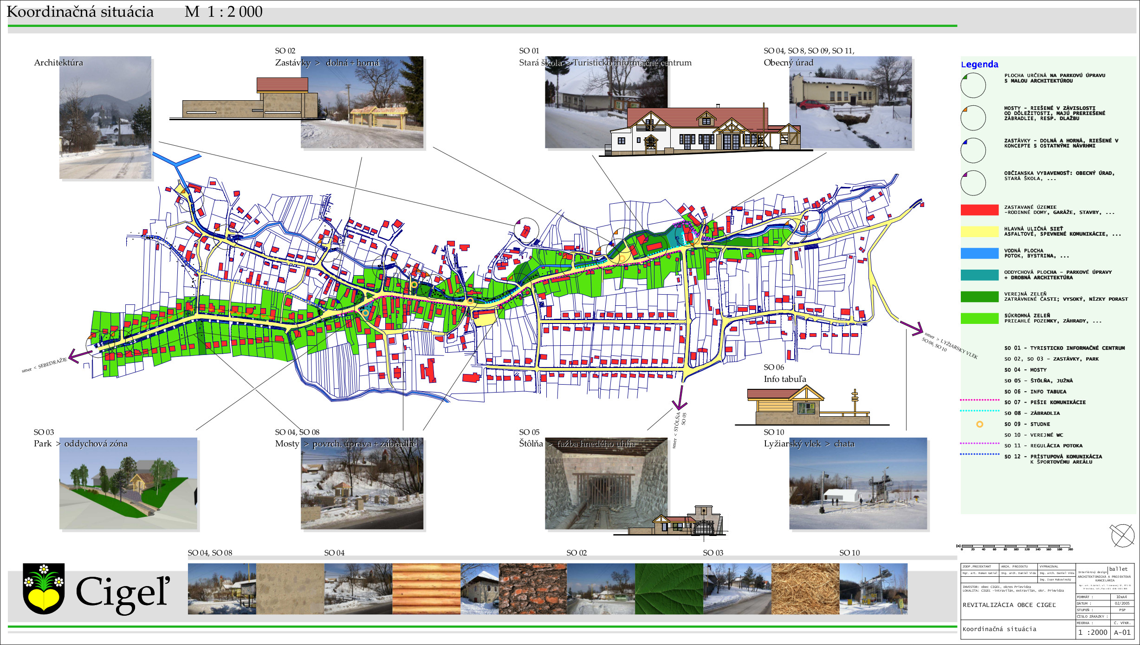
Task: Open the SO 05 Štôlňa tunnel photo
Action: click(x=606, y=484)
